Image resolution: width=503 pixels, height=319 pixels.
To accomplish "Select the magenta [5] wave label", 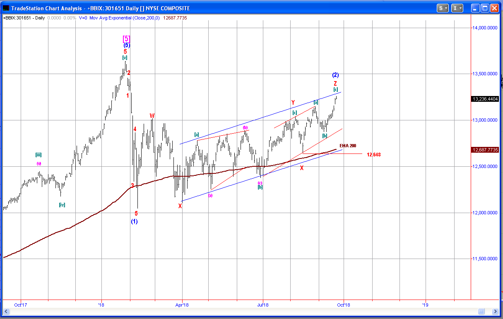I will pos(126,39).
